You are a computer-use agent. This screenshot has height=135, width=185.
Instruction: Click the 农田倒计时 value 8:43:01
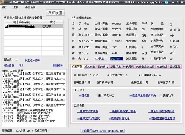coord(175,41)
